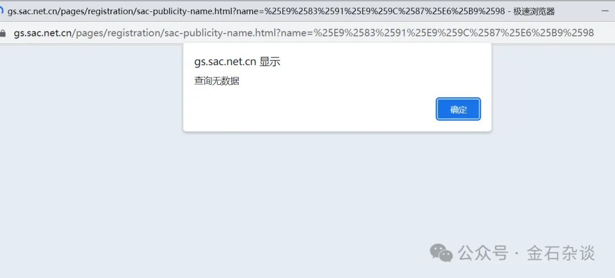Click sac-publicity-name.html in the address bar
The image size is (615, 278).
tap(222, 33)
